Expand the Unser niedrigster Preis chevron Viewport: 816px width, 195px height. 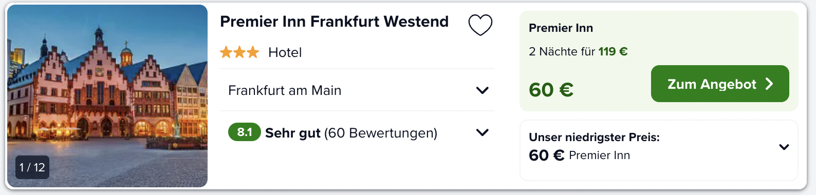point(784,147)
